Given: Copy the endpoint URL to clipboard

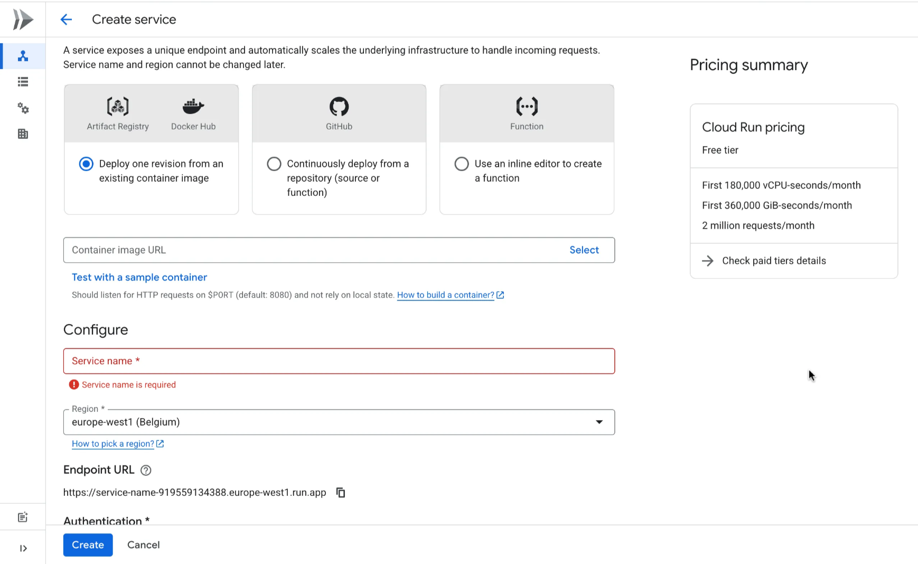Looking at the screenshot, I should coord(341,493).
